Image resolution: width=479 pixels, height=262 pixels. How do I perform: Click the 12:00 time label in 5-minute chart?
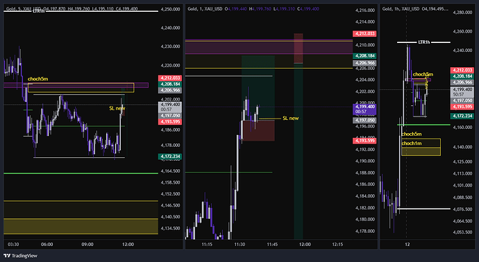(x=128, y=244)
